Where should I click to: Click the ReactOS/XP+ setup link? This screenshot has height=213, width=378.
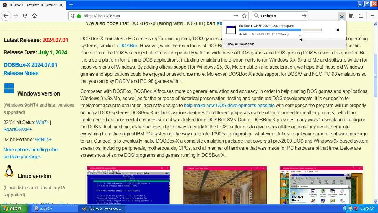coord(17,129)
